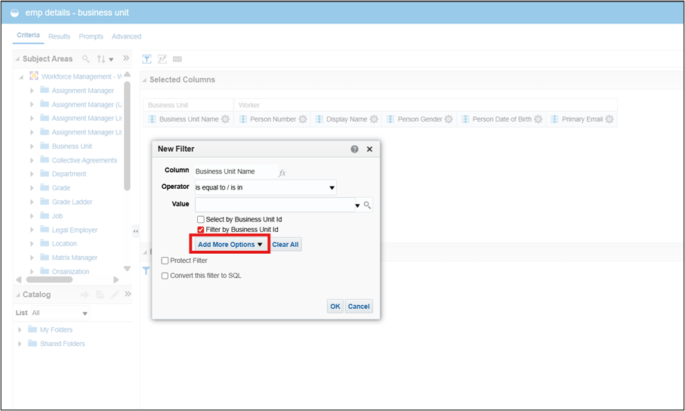The height and width of the screenshot is (411, 685).
Task: Open the Operator dropdown list
Action: click(x=332, y=187)
